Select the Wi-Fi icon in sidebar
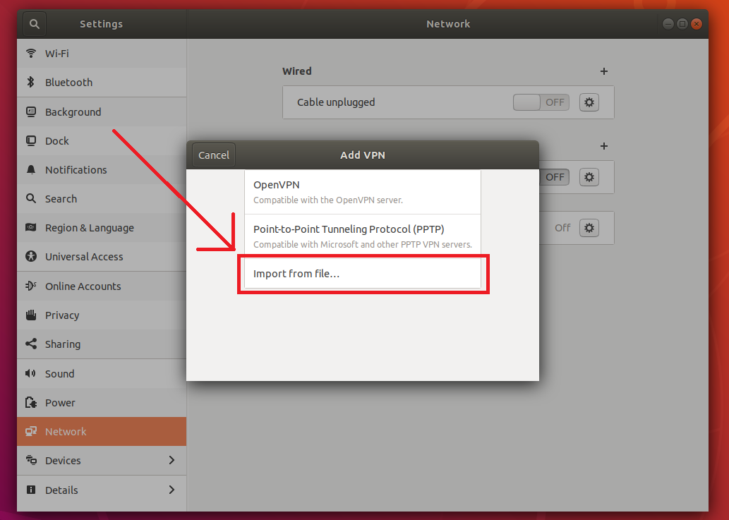The height and width of the screenshot is (520, 729). point(31,54)
